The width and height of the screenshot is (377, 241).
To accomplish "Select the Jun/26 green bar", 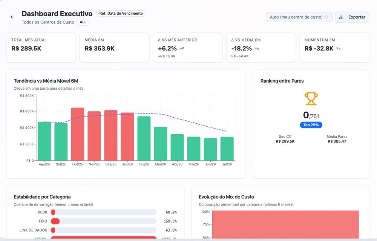I will tap(210, 149).
